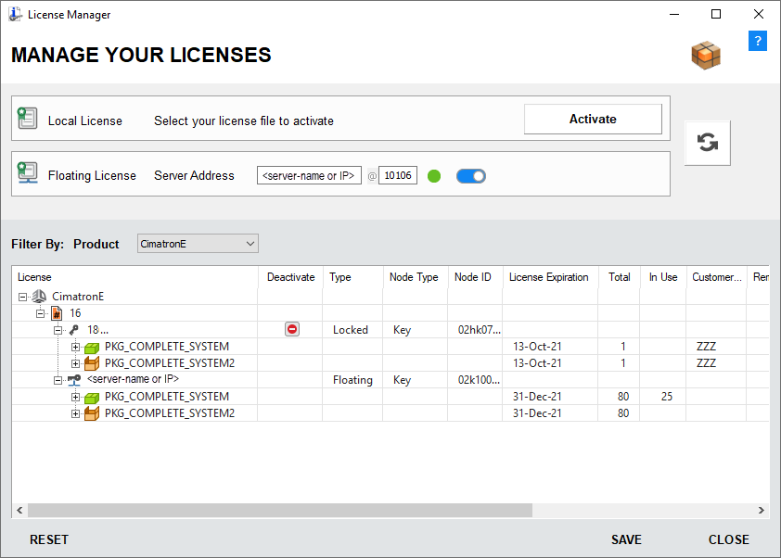Click the CimatronE product tree icon
Image resolution: width=781 pixels, height=558 pixels.
pos(39,297)
